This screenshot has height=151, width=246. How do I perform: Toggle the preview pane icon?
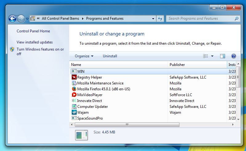click(x=223, y=56)
